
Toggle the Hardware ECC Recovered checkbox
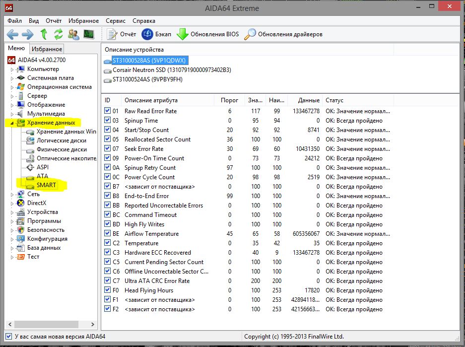click(x=107, y=252)
